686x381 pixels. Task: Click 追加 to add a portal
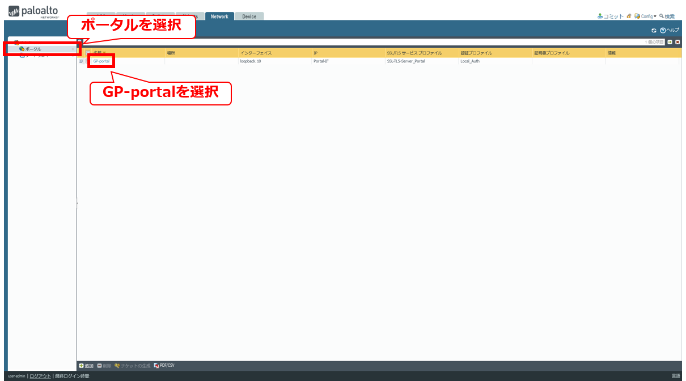(86, 366)
